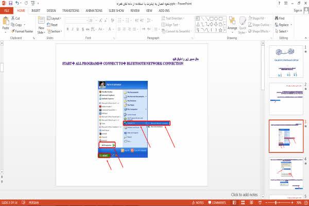The width and height of the screenshot is (309, 206).
Task: Select slide 1 thumbnail
Action: (286, 62)
